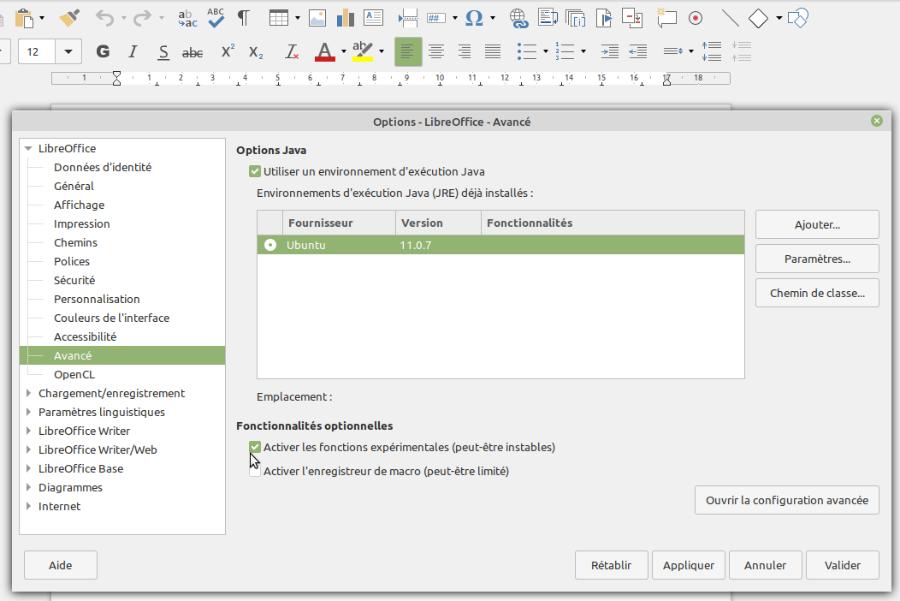Click the 'Ouvrir la configuration avancée' button
900x601 pixels.
coord(786,501)
